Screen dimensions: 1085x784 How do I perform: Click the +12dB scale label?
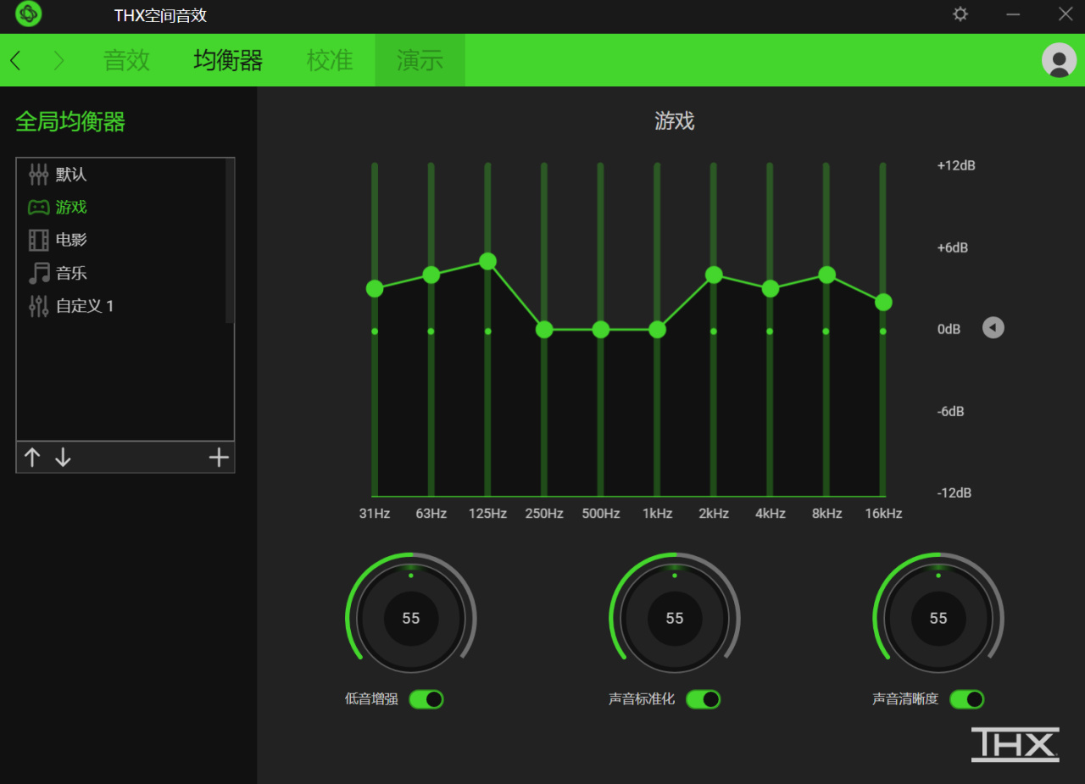[956, 165]
